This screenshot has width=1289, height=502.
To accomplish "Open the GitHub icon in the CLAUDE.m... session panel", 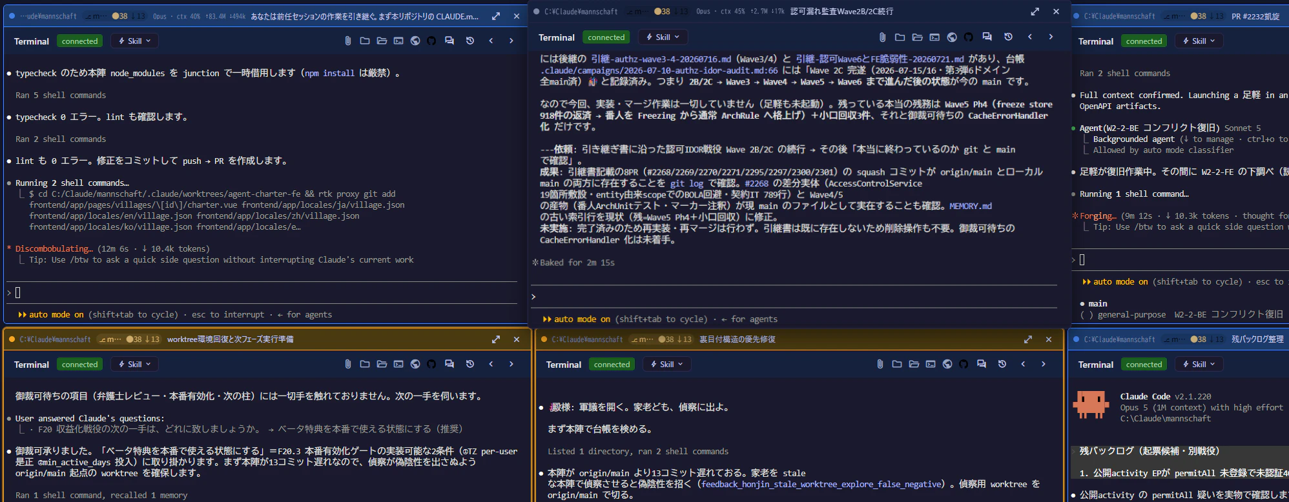I will 431,41.
